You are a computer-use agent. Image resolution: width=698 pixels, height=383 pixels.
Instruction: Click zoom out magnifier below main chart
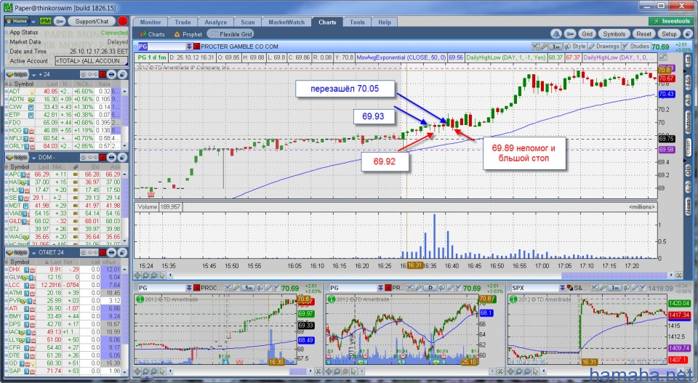154,275
